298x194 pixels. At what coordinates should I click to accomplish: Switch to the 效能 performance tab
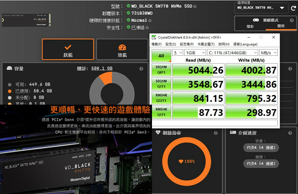click(x=122, y=50)
